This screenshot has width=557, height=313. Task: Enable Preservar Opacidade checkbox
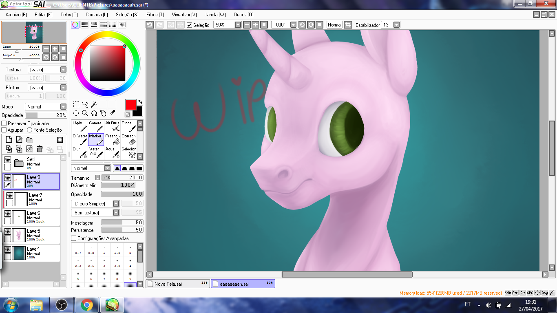click(4, 123)
